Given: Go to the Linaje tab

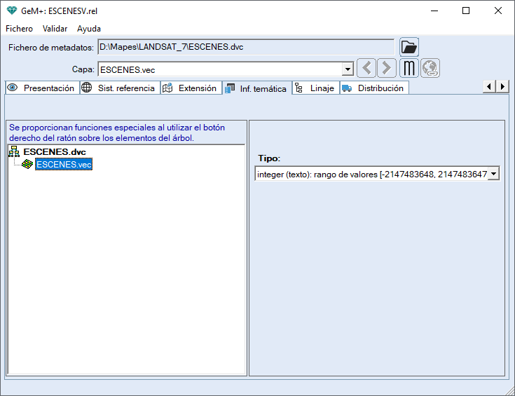Looking at the screenshot, I should (315, 88).
